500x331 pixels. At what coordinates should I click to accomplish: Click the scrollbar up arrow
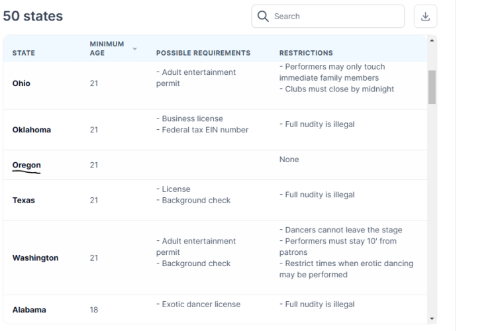(432, 40)
